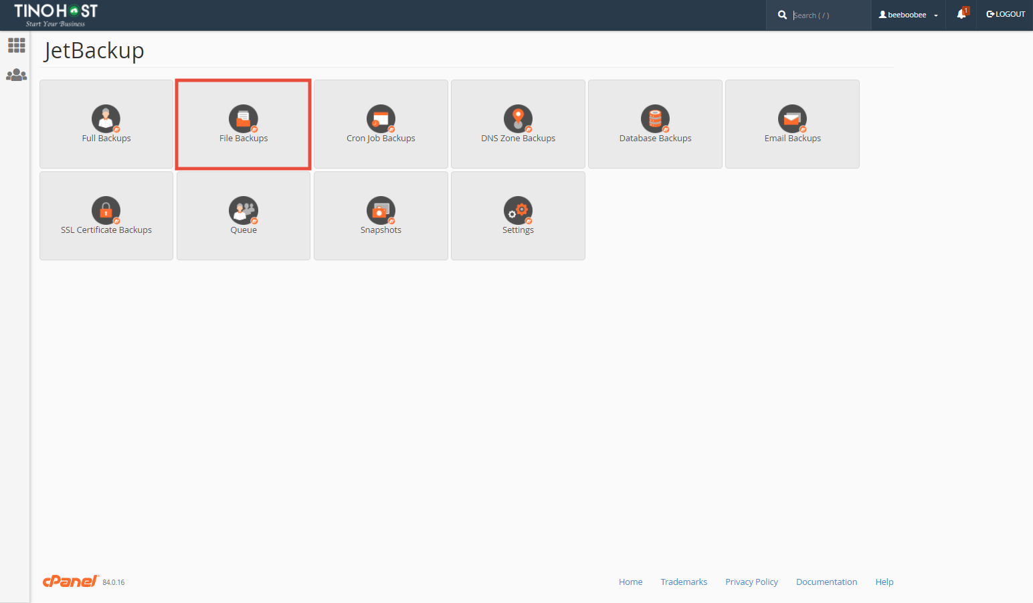Open the Queue icon
1033x603 pixels.
point(244,210)
